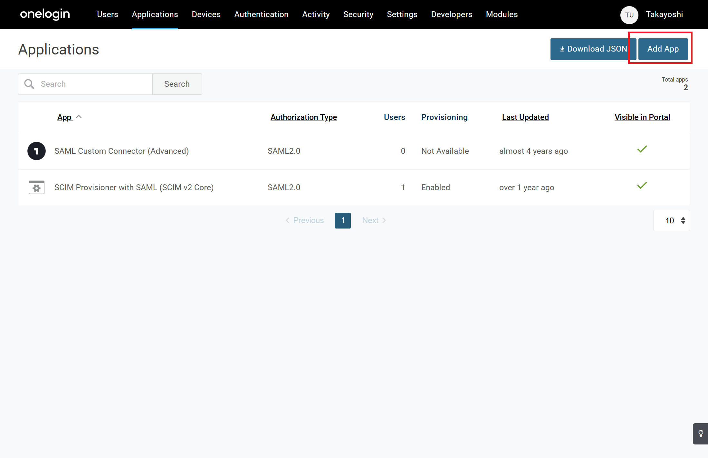Viewport: 708px width, 458px height.
Task: Open the Security menu
Action: pos(358,15)
